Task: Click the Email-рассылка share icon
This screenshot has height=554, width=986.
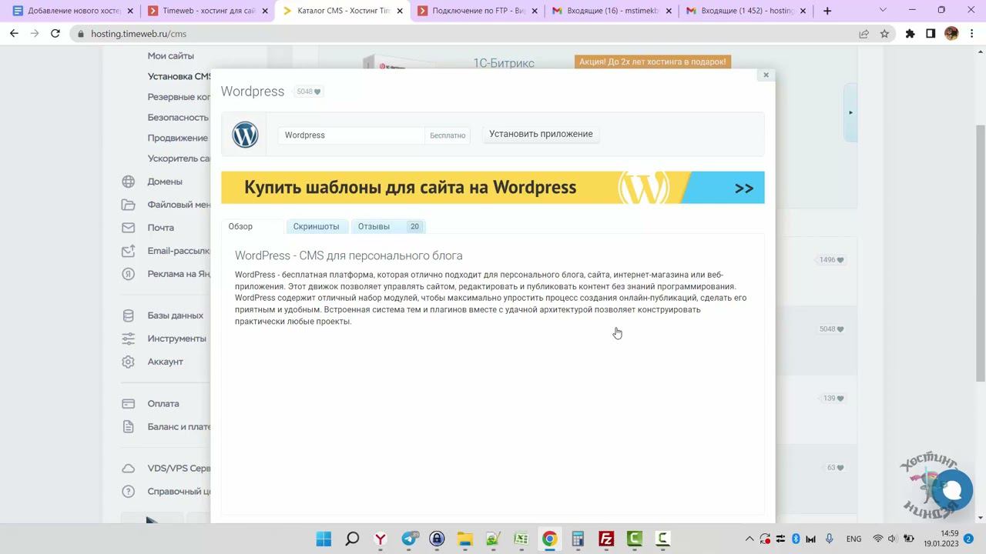Action: click(x=129, y=251)
